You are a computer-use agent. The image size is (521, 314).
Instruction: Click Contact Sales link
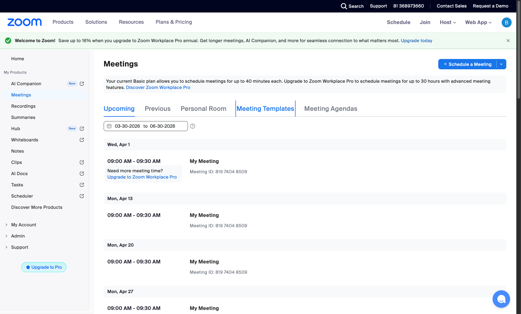pyautogui.click(x=452, y=6)
